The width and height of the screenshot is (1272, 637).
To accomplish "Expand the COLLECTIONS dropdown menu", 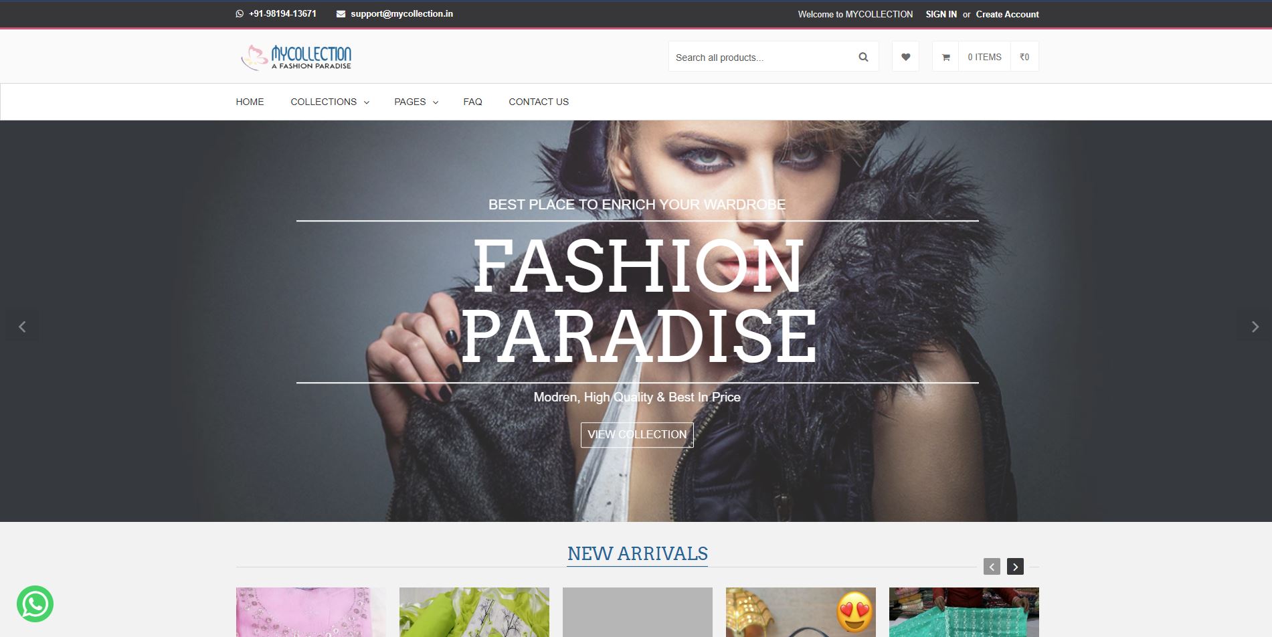I will click(330, 102).
